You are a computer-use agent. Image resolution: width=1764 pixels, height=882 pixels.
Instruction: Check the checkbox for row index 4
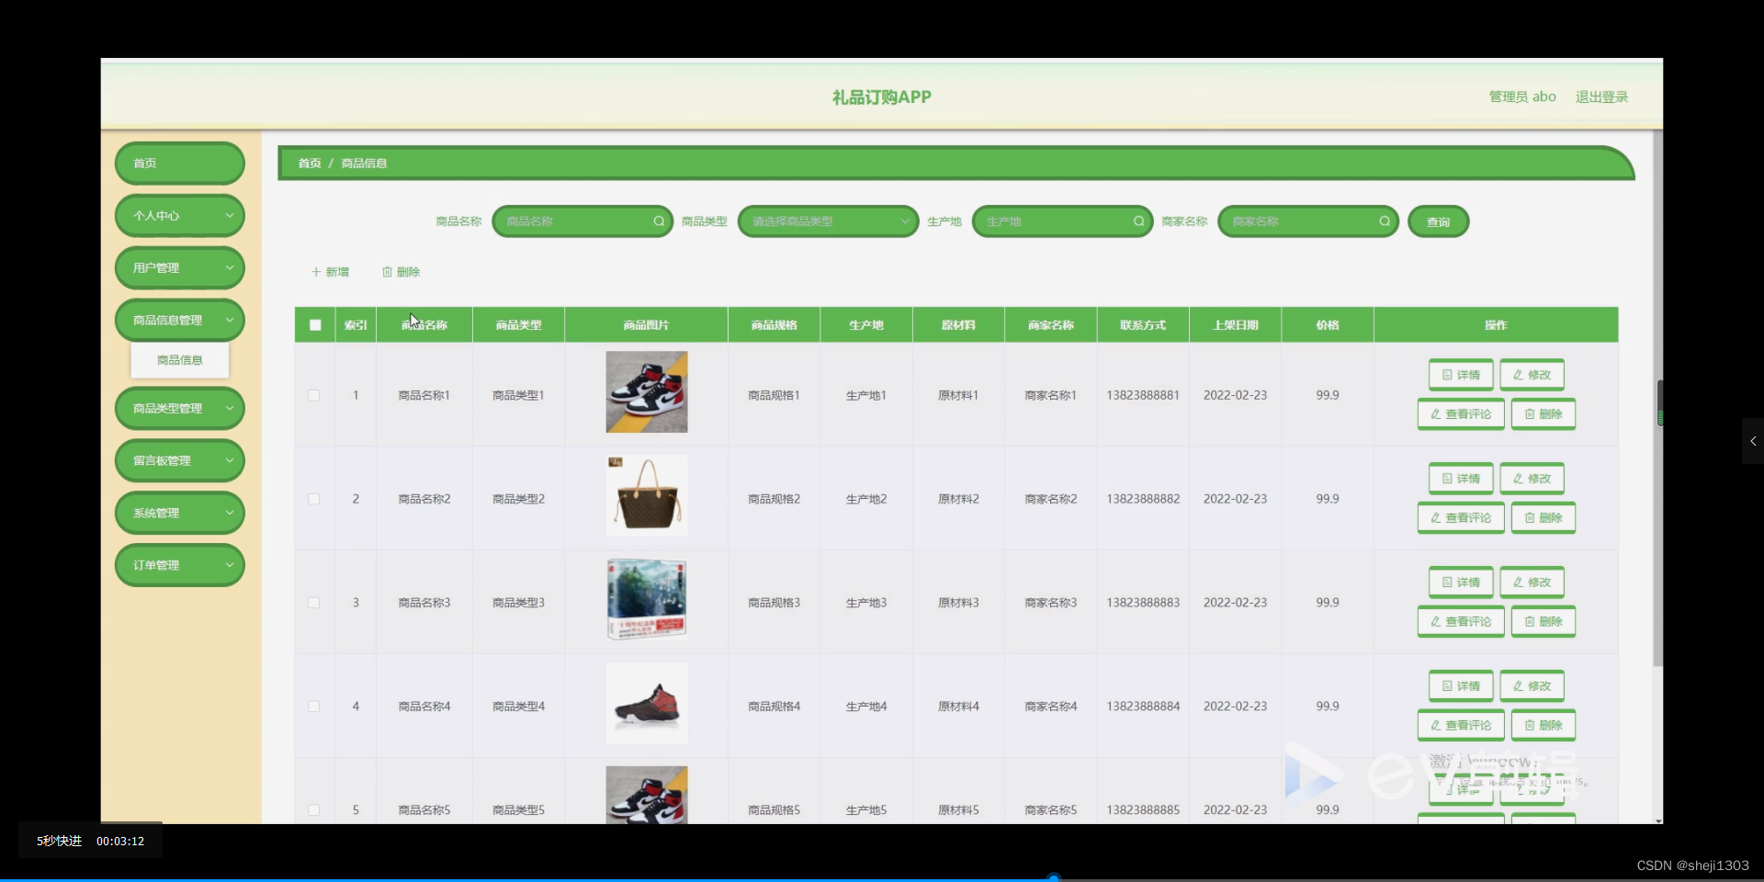313,707
